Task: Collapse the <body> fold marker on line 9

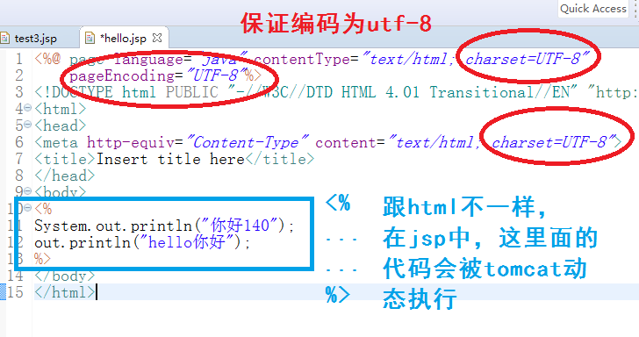Action: click(27, 190)
